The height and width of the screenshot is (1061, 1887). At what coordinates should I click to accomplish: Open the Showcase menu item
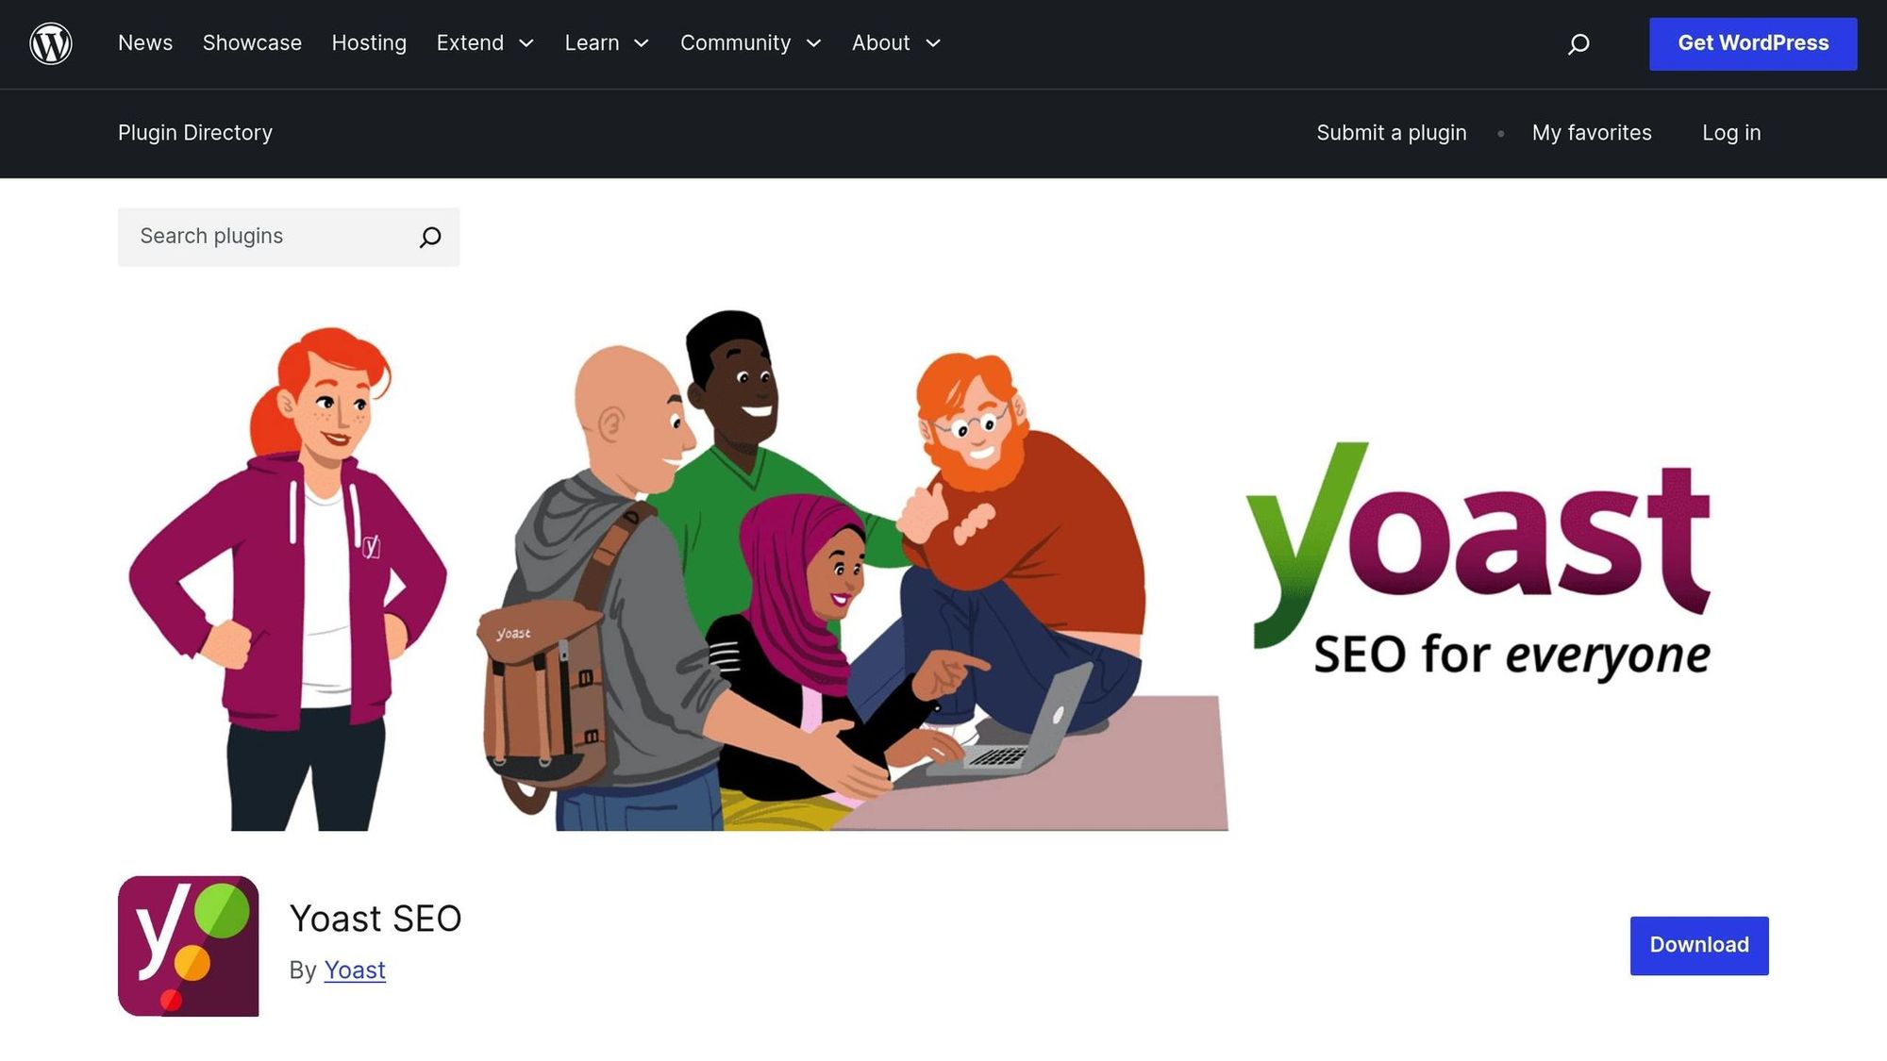[x=252, y=43]
